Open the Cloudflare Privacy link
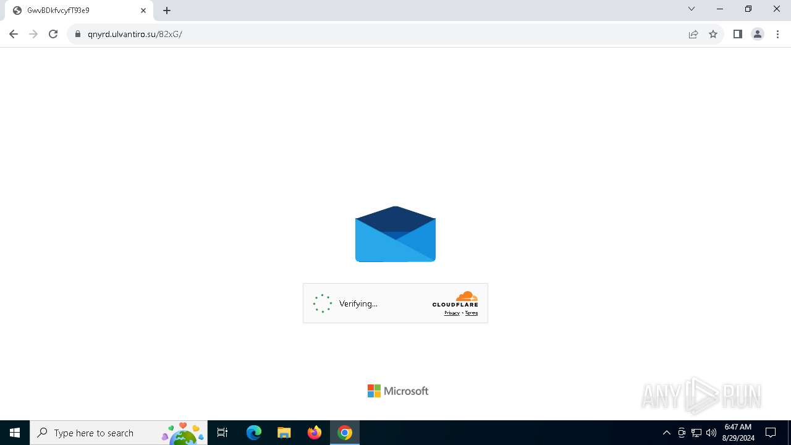 point(452,313)
